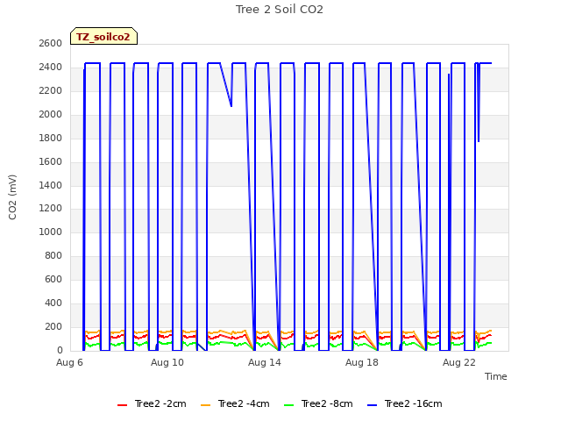
Task: Click the blue Tree2 -16cm legend swatch
Action: point(372,405)
